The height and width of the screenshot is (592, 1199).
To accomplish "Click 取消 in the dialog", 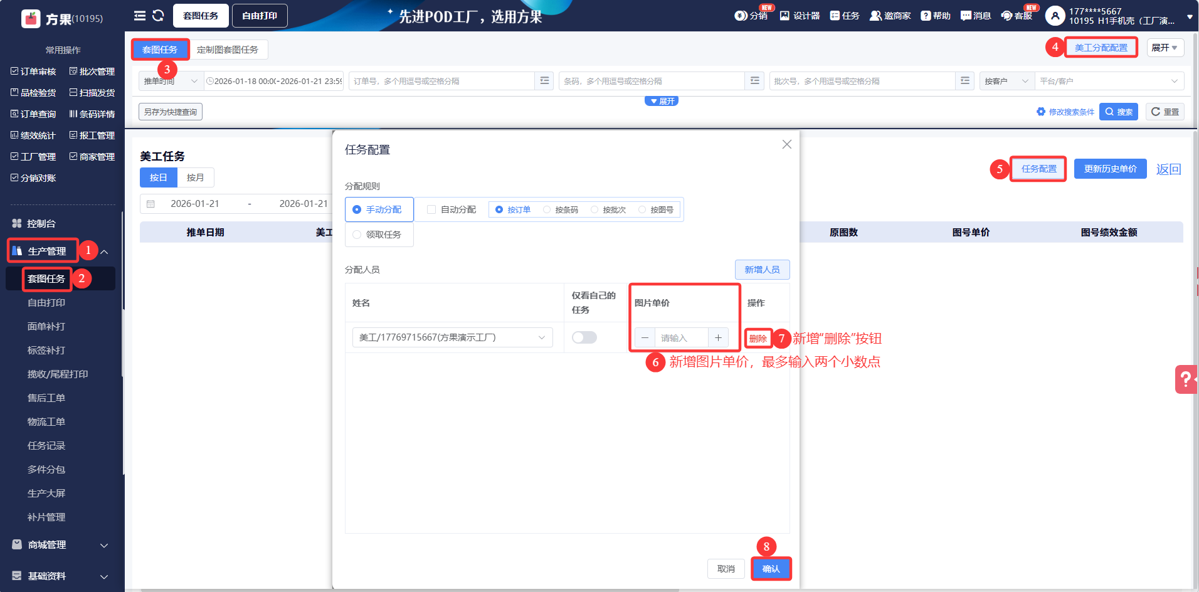I will click(726, 569).
